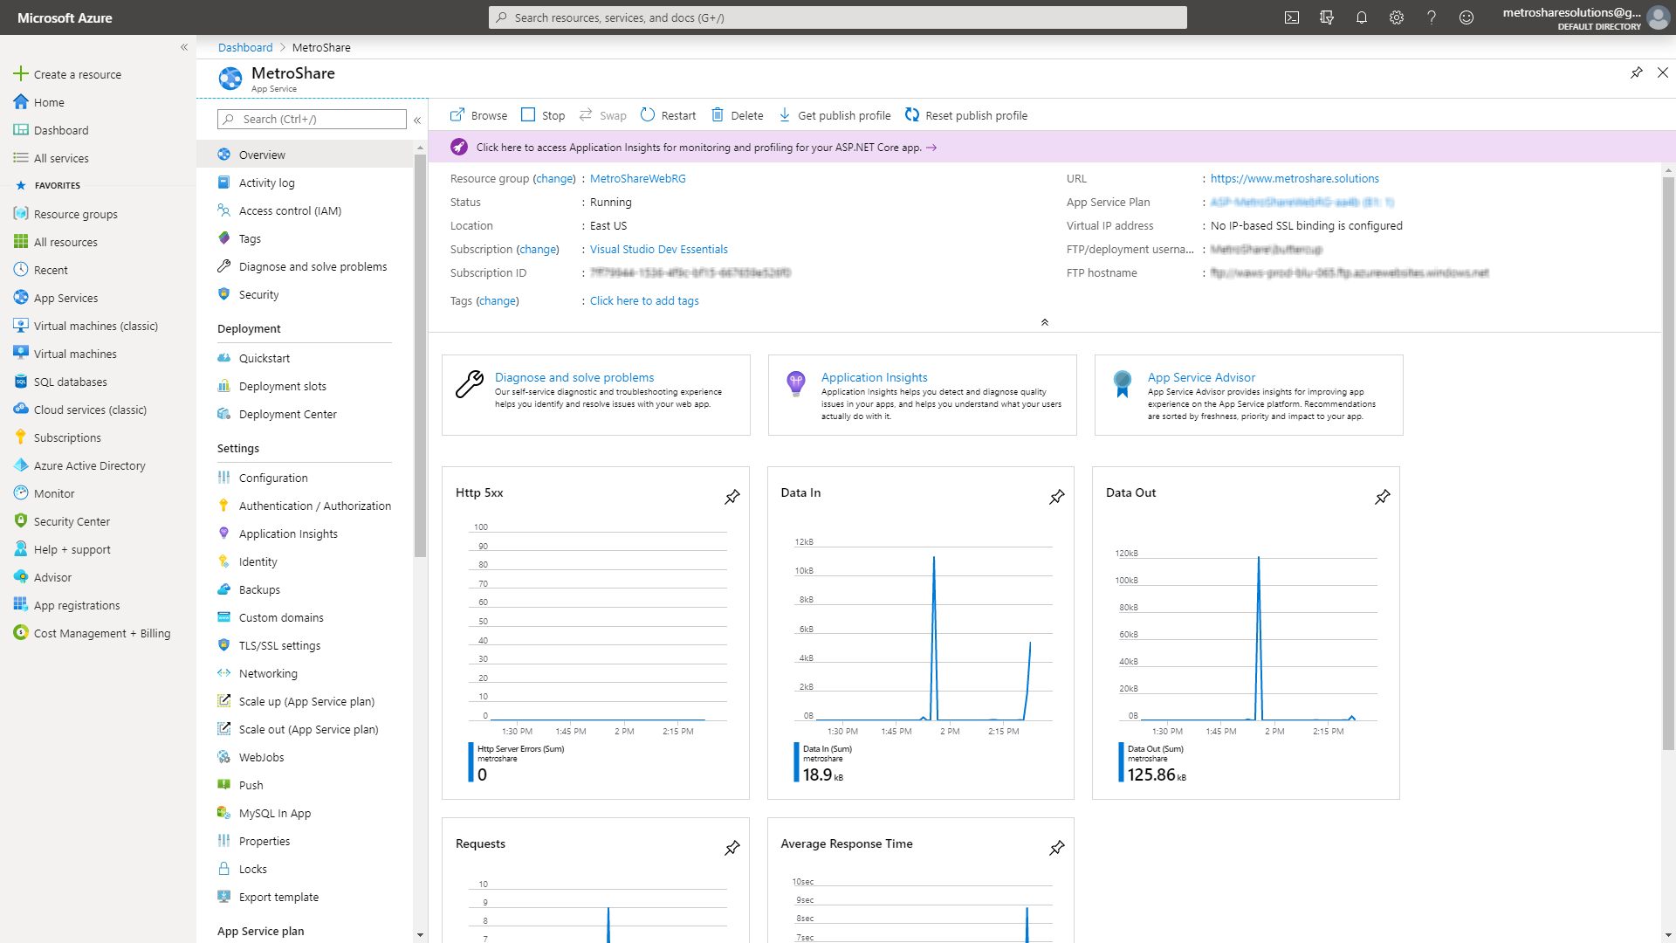Pin the Average Response Time chart
This screenshot has width=1676, height=943.
(x=1057, y=848)
